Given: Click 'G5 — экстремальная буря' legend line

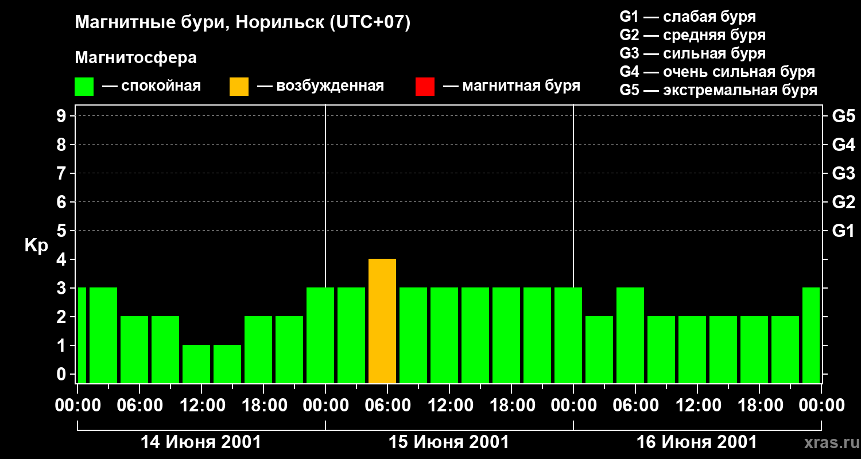Looking at the screenshot, I should (x=718, y=90).
